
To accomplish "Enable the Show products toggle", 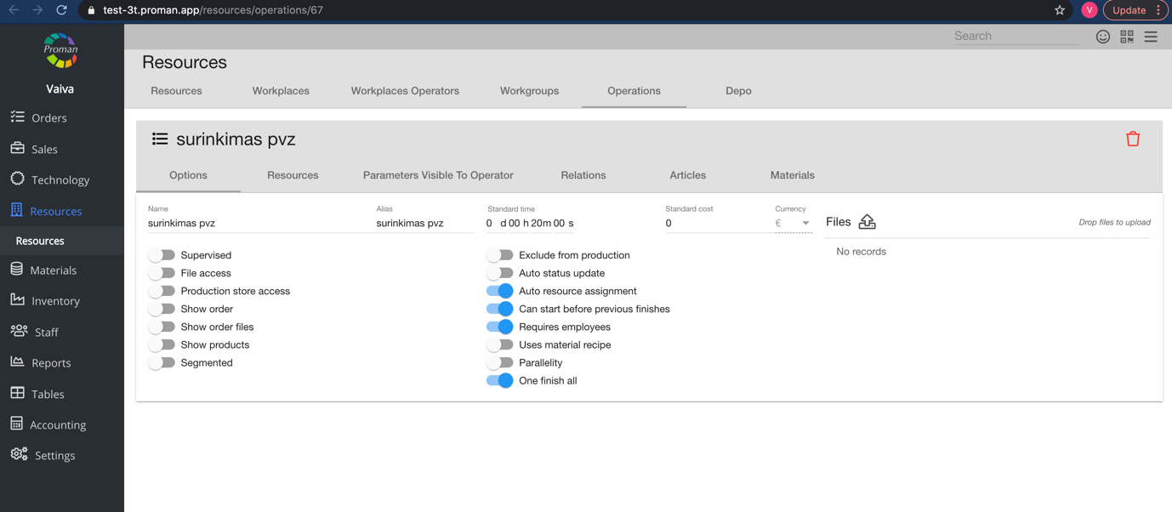I will coord(162,344).
